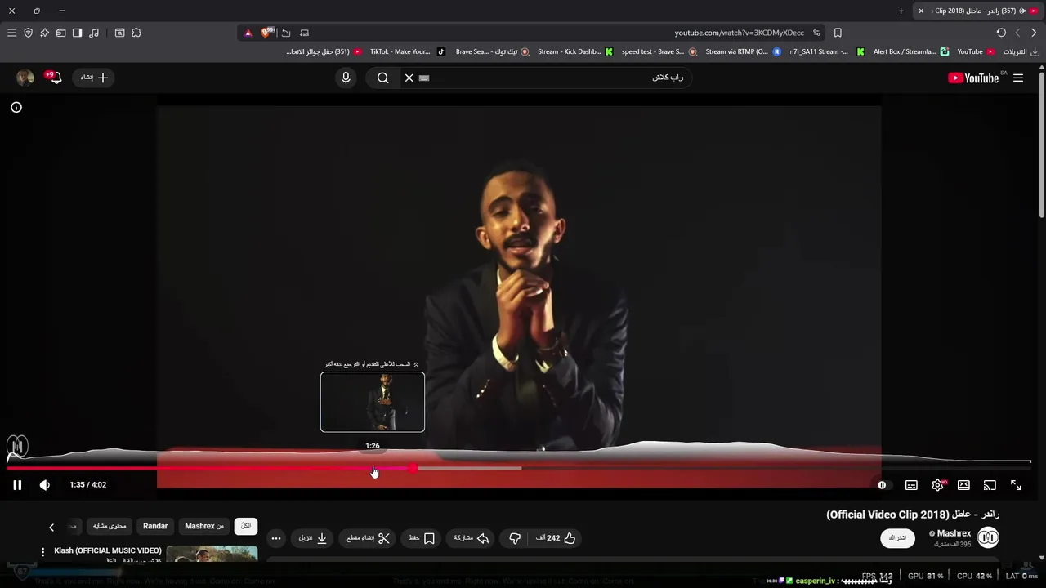
Task: Open 'Stream - Kick Dashb...' bookmark
Action: (x=574, y=51)
